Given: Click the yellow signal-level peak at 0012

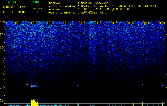Looking at the screenshot, I should pyautogui.click(x=35, y=102).
